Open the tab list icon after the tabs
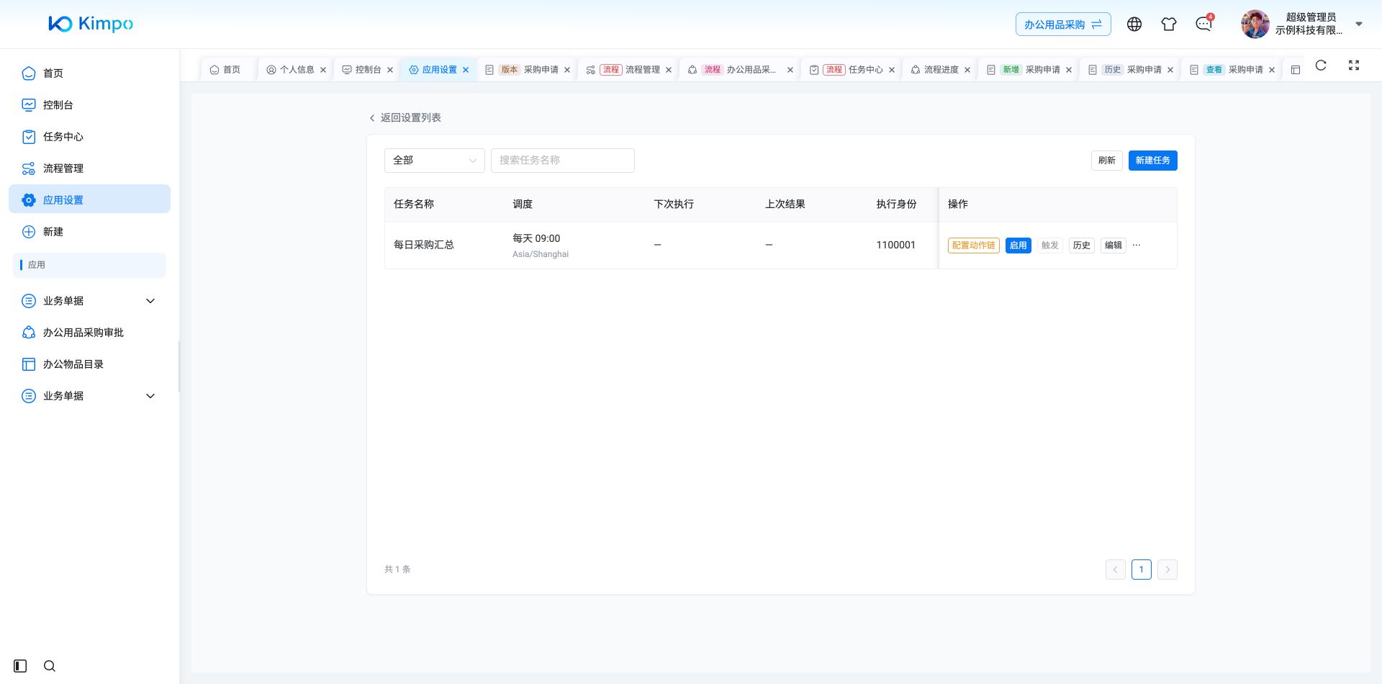 click(x=1296, y=70)
